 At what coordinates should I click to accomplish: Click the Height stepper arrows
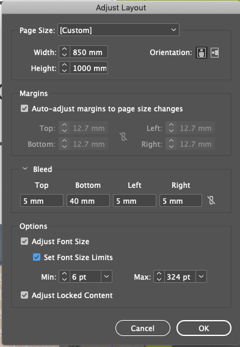click(x=65, y=68)
